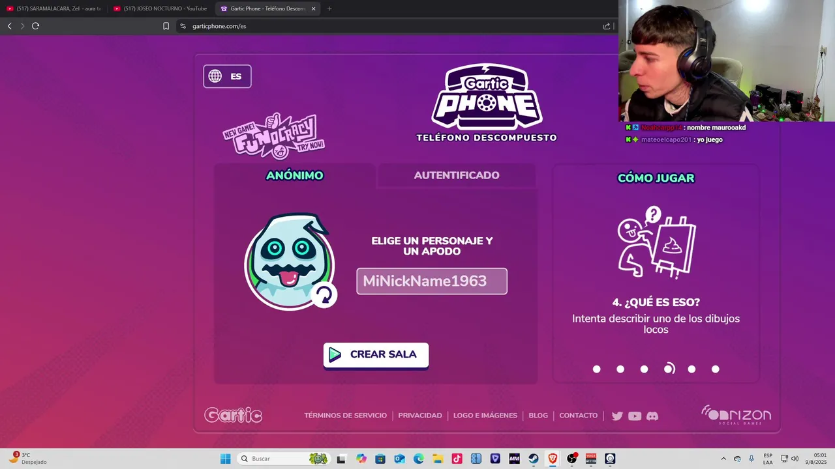Screen dimensions: 835x469
Task: Open Microsoft Store from taskbar
Action: (380, 459)
